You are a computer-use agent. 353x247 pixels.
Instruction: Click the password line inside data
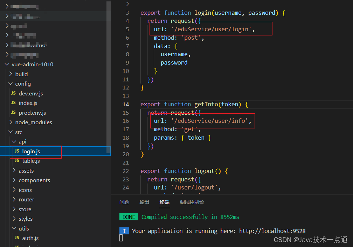pos(174,63)
